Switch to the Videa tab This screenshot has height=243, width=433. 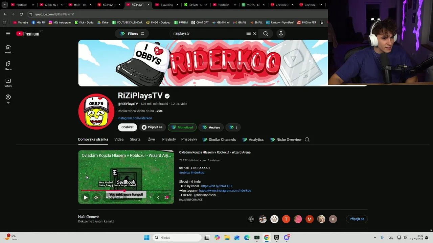[119, 139]
